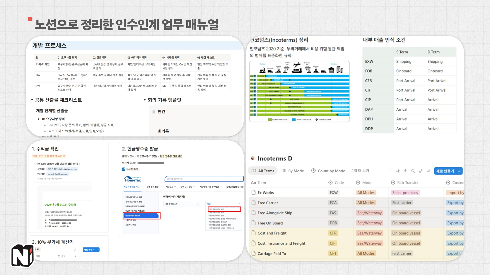Open the Free On Board page
This screenshot has width=490, height=275.
coord(270,223)
